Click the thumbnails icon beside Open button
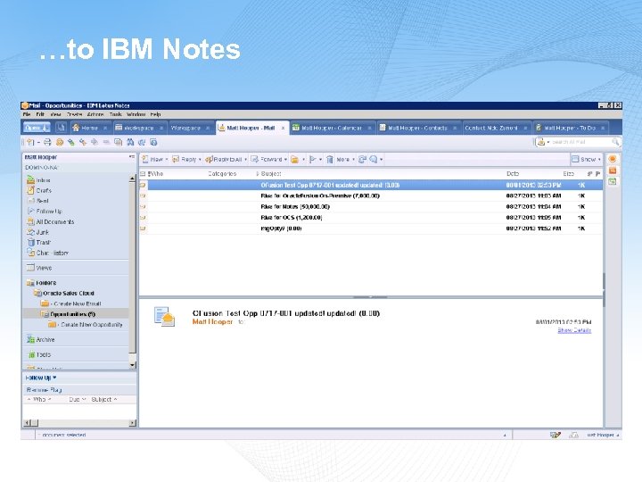Image resolution: width=642 pixels, height=482 pixels. [x=61, y=128]
